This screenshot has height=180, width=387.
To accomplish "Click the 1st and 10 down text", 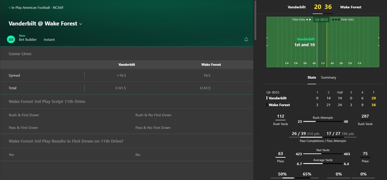I will point(304,45).
